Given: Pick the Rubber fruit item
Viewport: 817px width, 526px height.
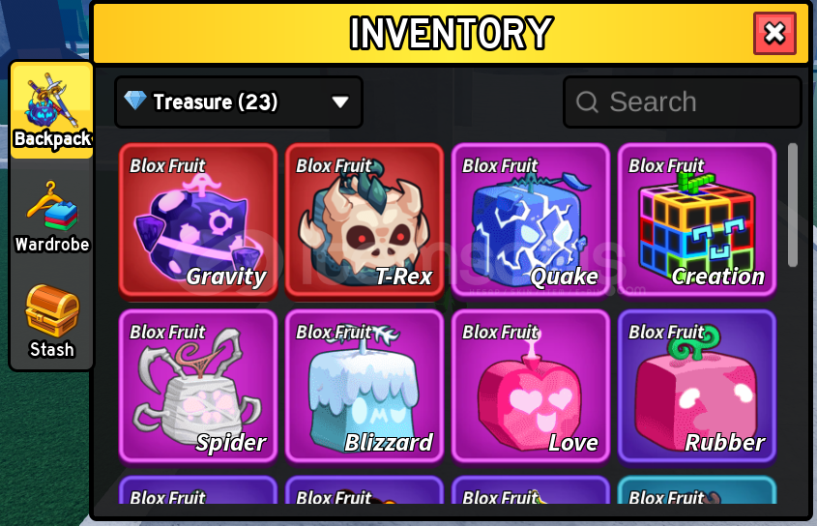Looking at the screenshot, I should [x=697, y=387].
